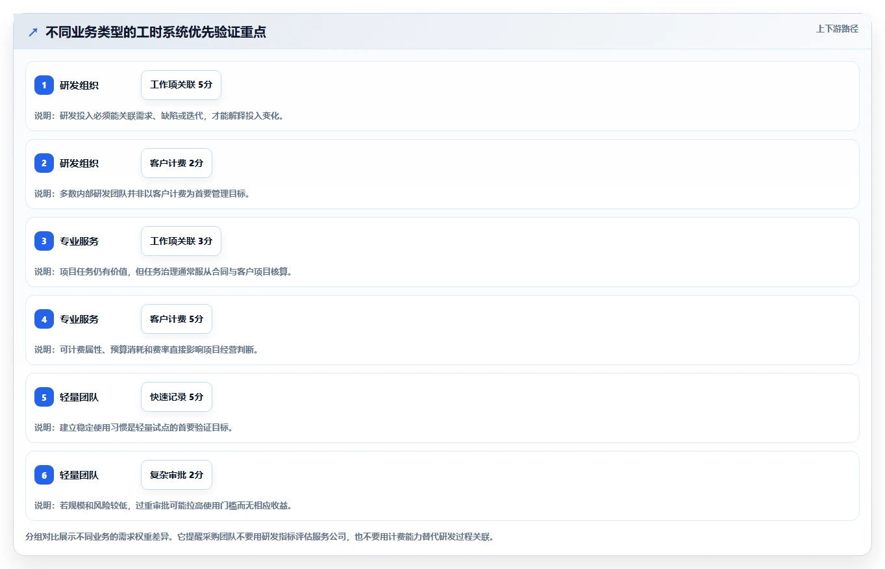Select the 复杂审批 2分 chip

[177, 475]
